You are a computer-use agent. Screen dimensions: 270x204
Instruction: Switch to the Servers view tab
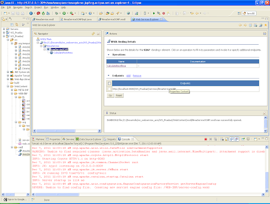(x=68, y=139)
